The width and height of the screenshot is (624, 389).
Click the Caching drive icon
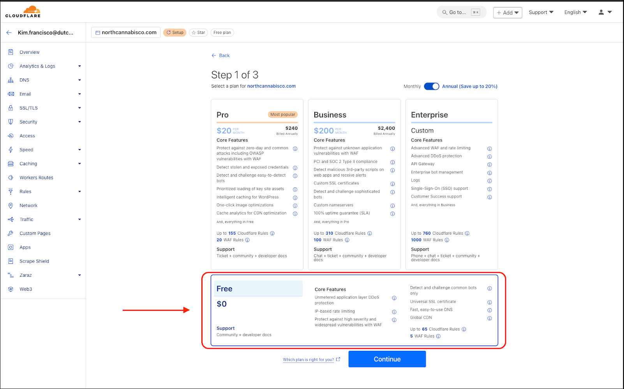tap(11, 164)
